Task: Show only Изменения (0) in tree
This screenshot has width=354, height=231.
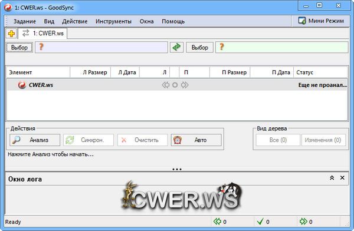Action: point(323,140)
